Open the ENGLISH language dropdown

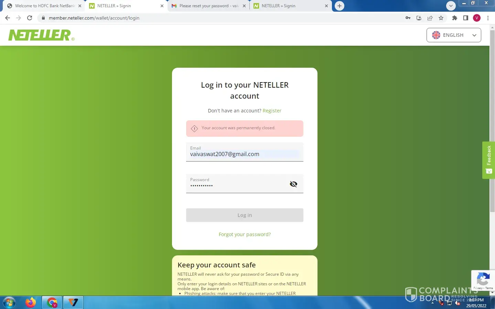(x=454, y=35)
